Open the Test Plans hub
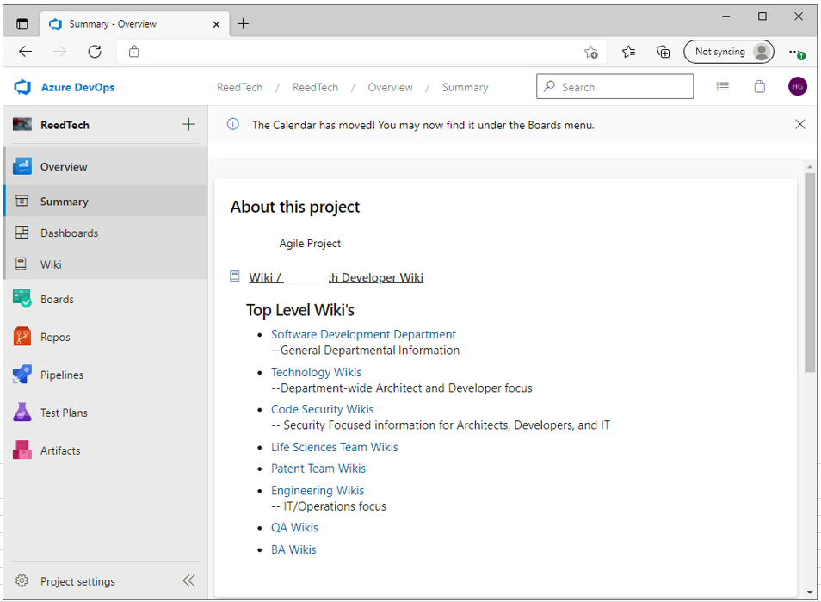821x602 pixels. [x=106, y=413]
